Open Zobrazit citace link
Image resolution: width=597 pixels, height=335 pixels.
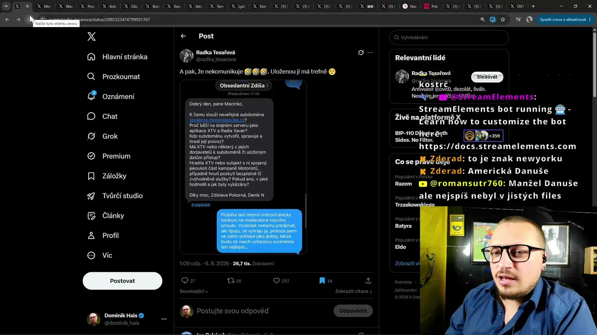pyautogui.click(x=354, y=291)
